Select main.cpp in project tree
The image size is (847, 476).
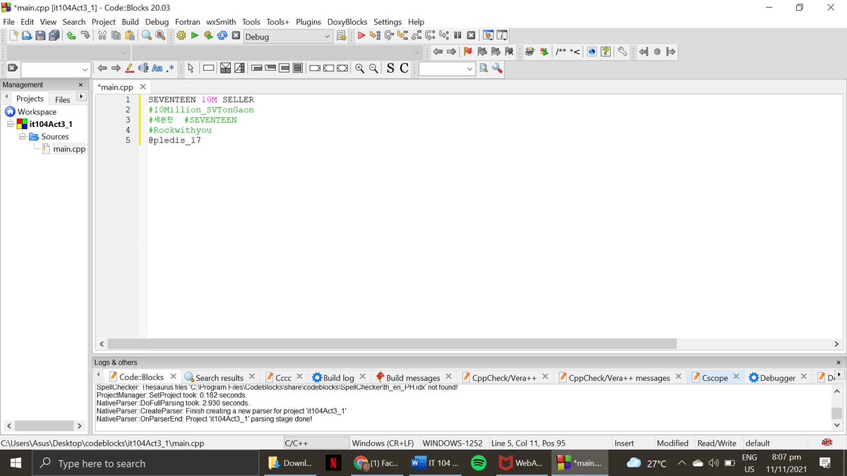coord(69,149)
